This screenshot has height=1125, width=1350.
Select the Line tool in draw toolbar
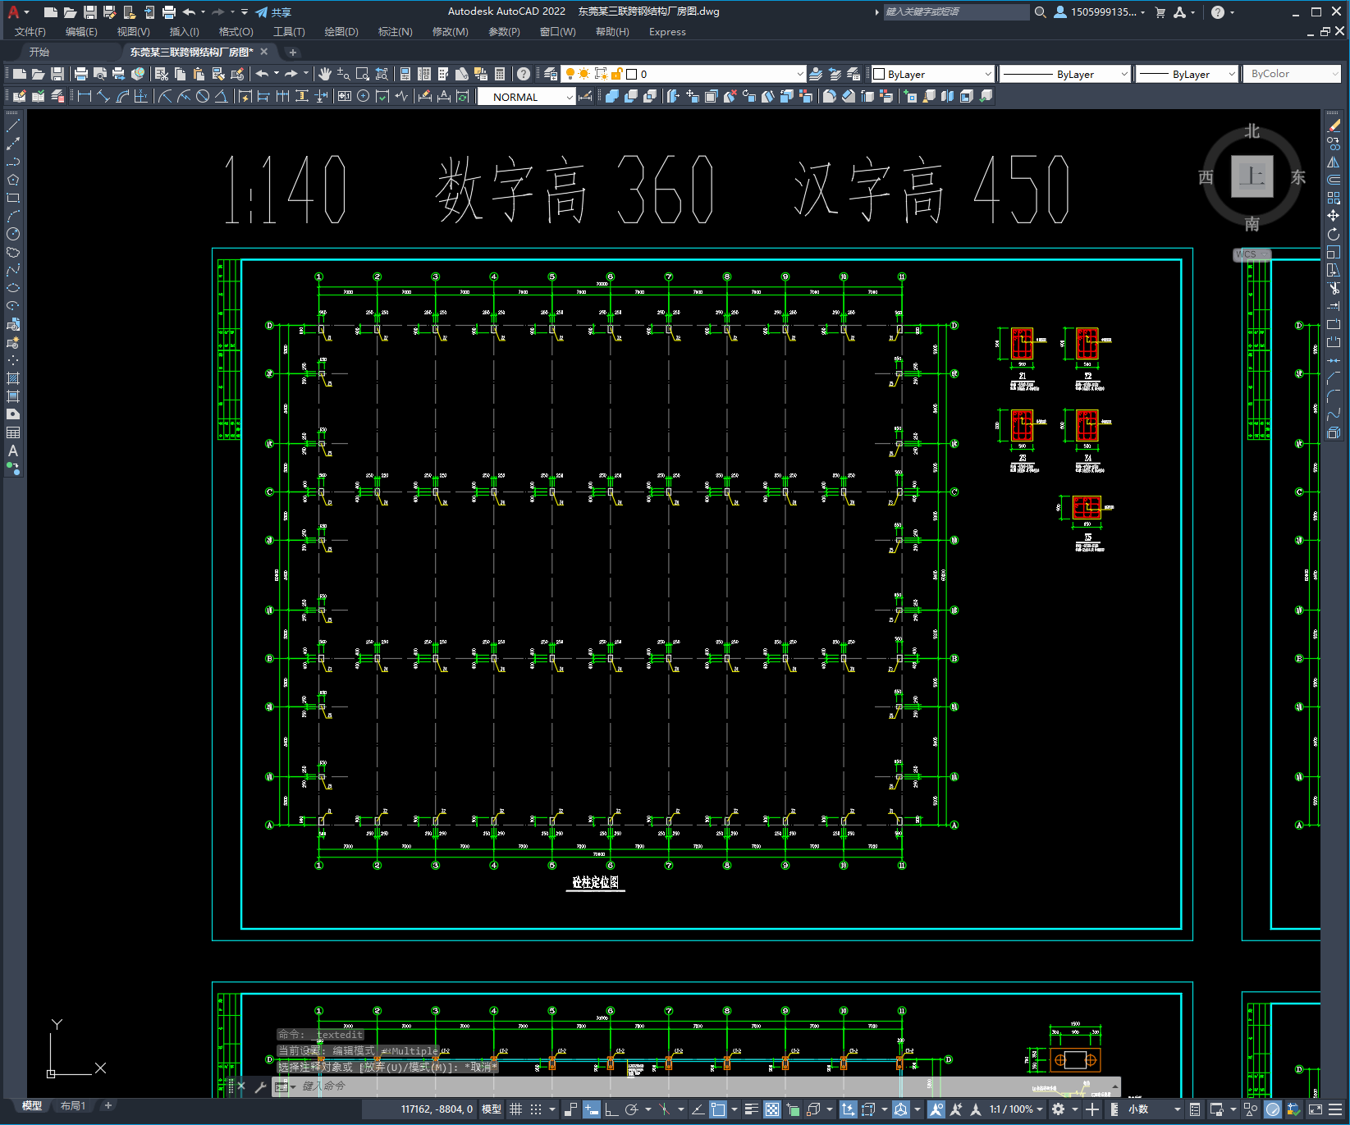(x=13, y=126)
